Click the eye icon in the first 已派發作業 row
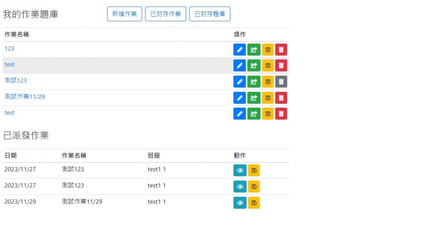This screenshot has width=439, height=228. pos(240,171)
